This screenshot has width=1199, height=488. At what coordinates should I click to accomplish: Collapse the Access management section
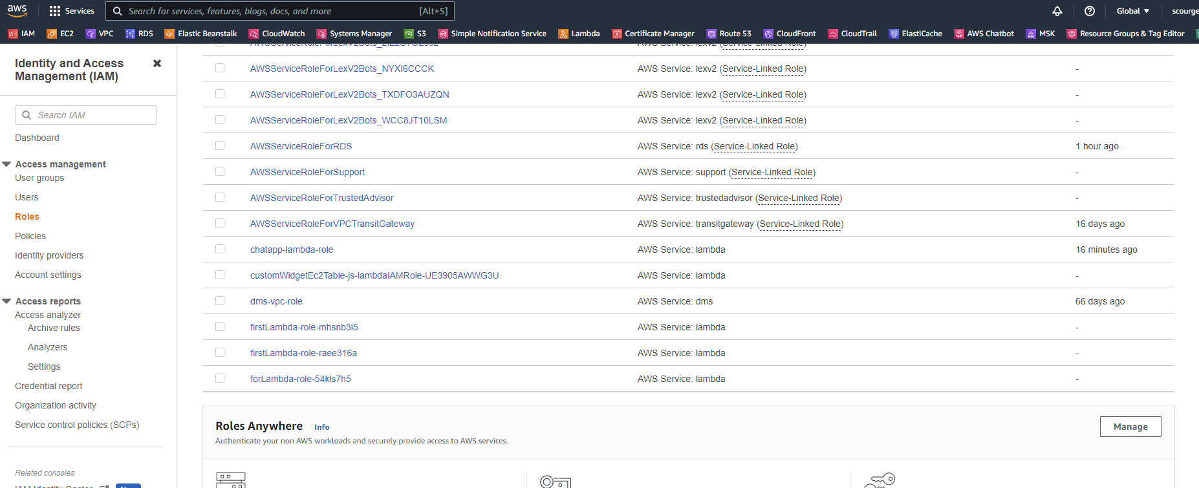[x=6, y=164]
